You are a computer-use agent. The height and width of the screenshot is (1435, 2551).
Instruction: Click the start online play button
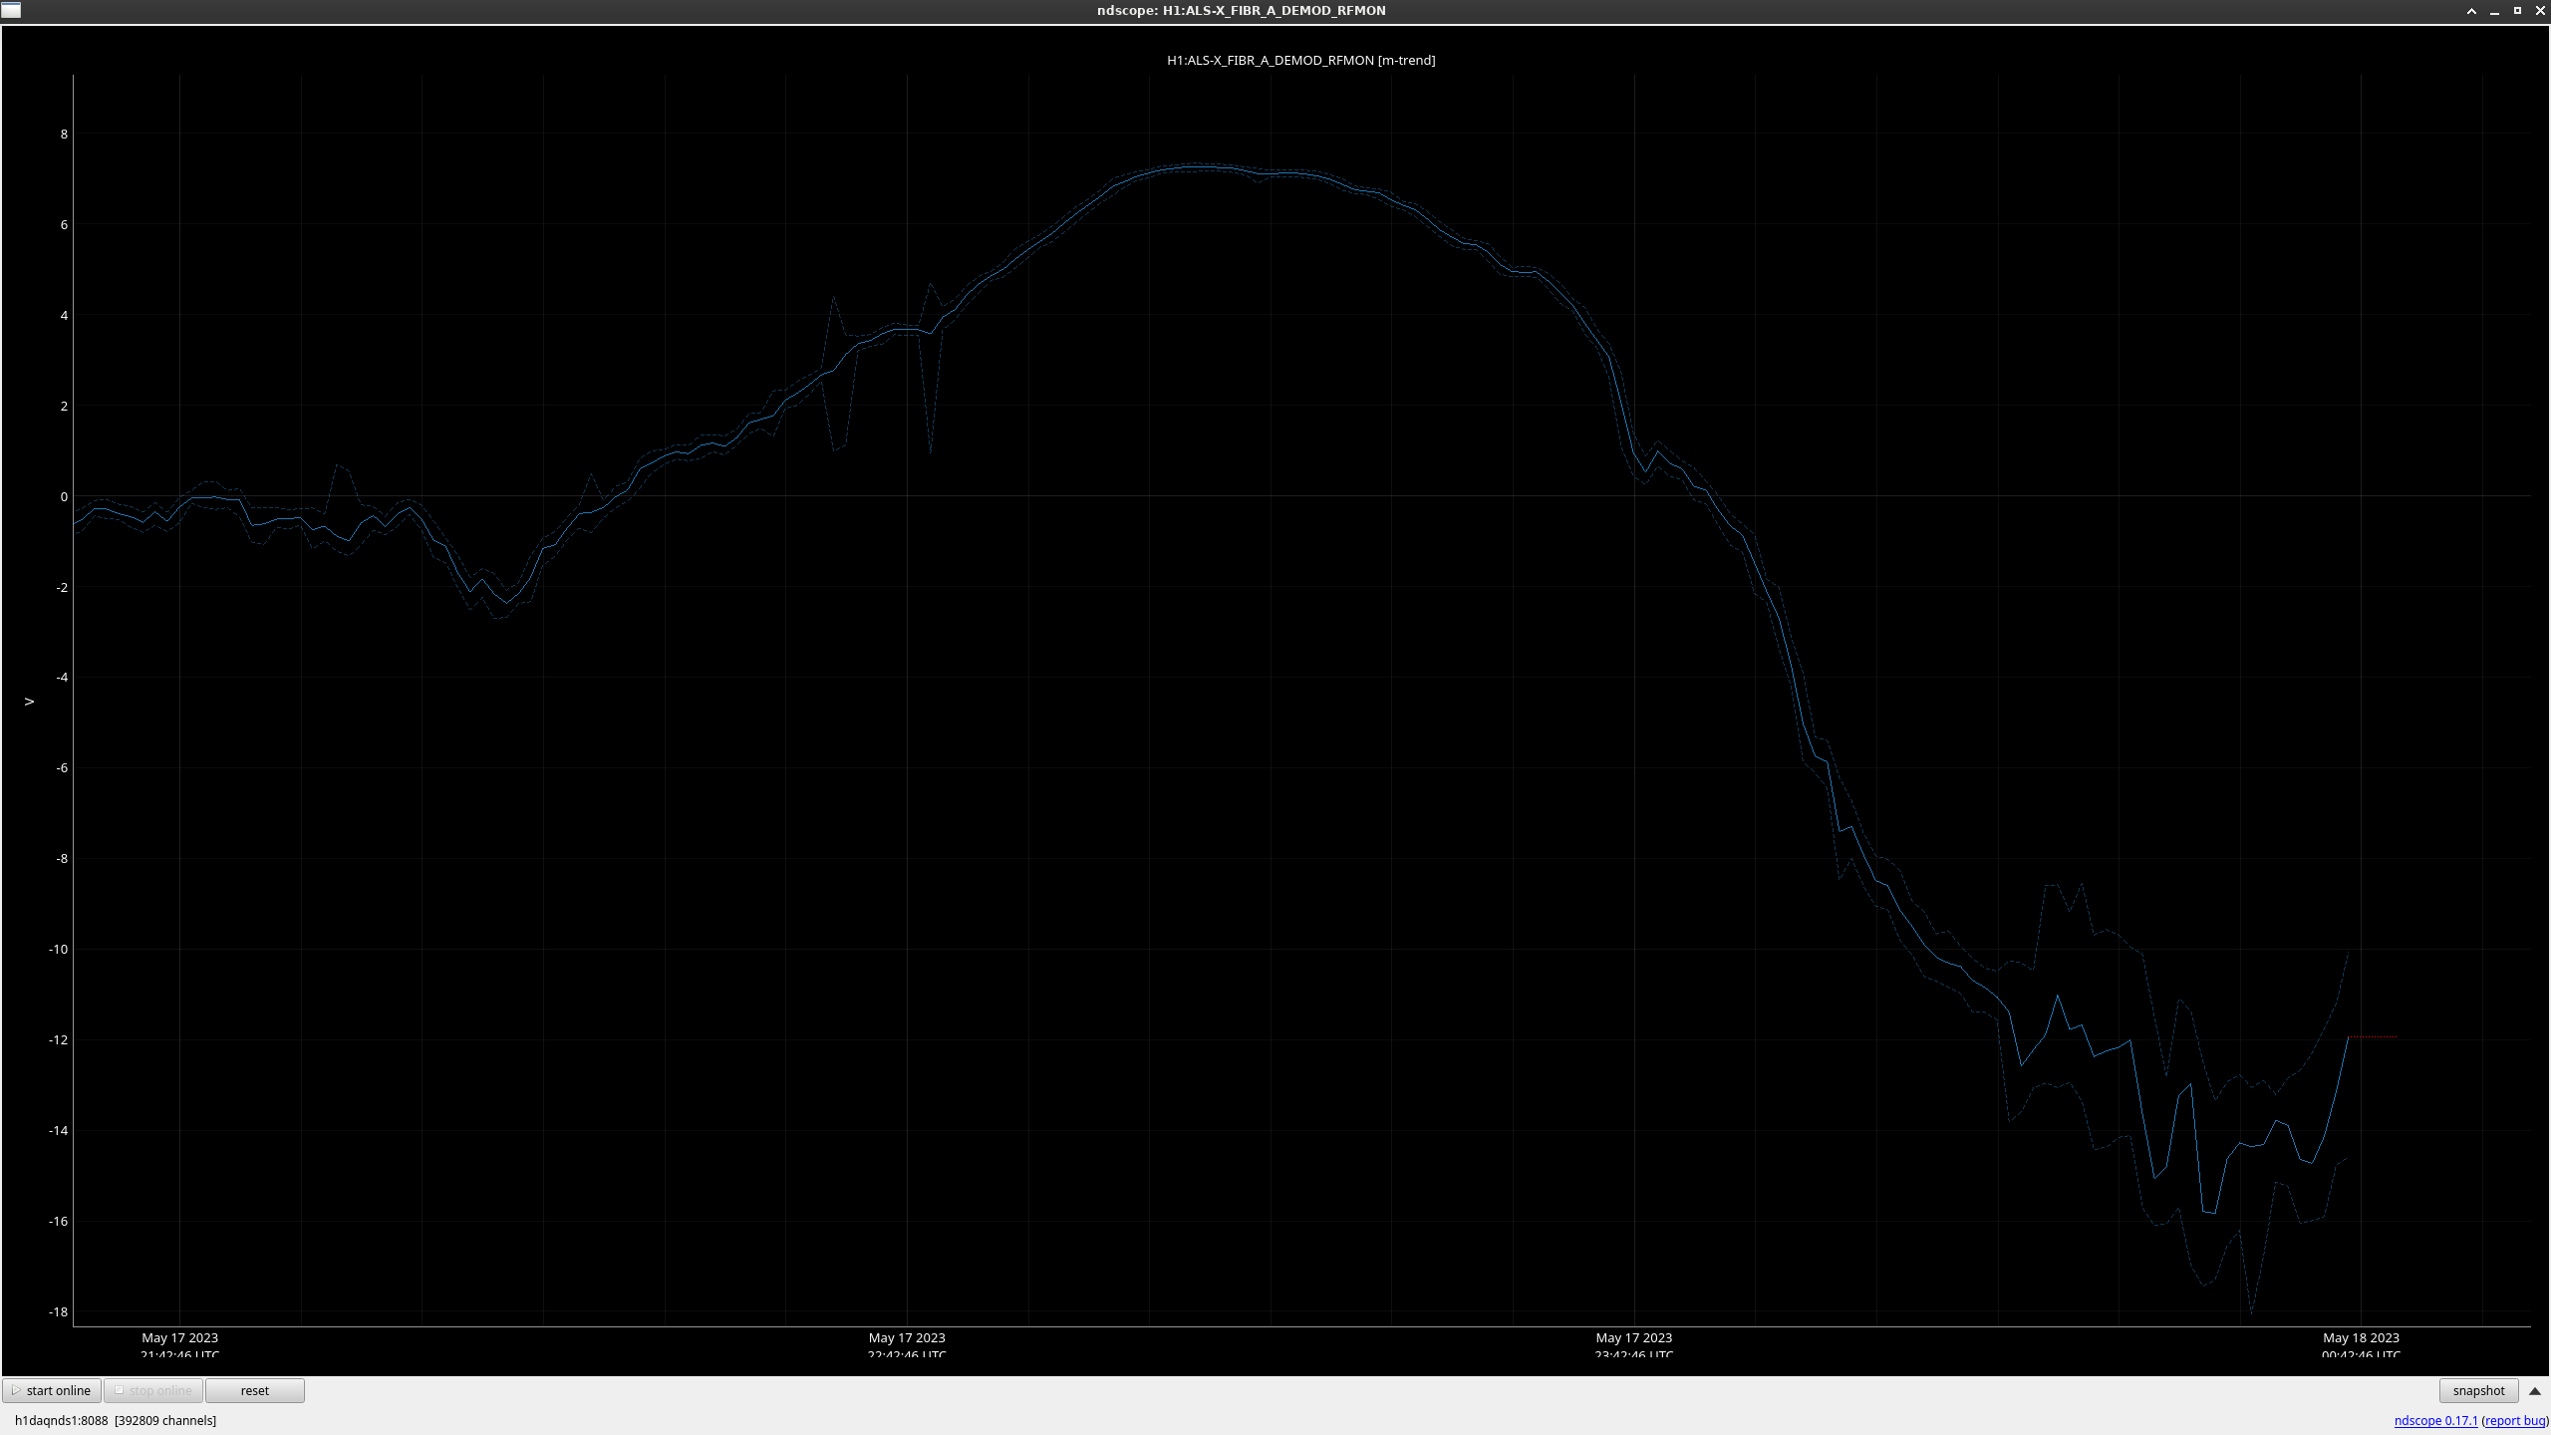click(x=52, y=1390)
